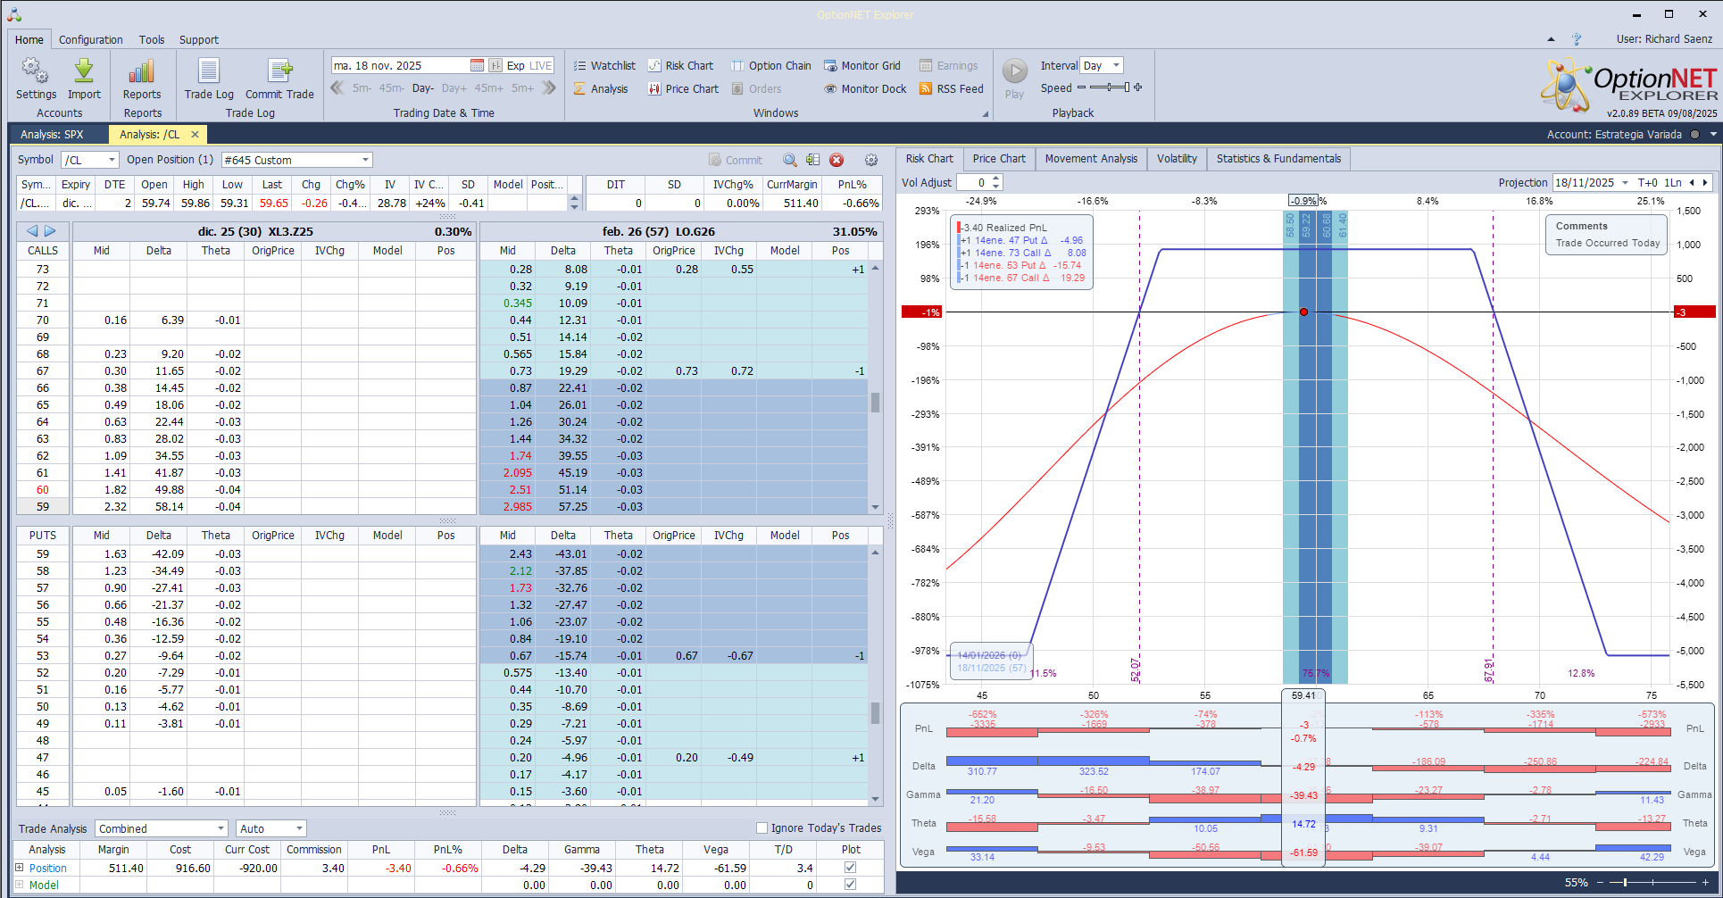
Task: Toggle Plot checkbox for Model row
Action: click(x=850, y=885)
